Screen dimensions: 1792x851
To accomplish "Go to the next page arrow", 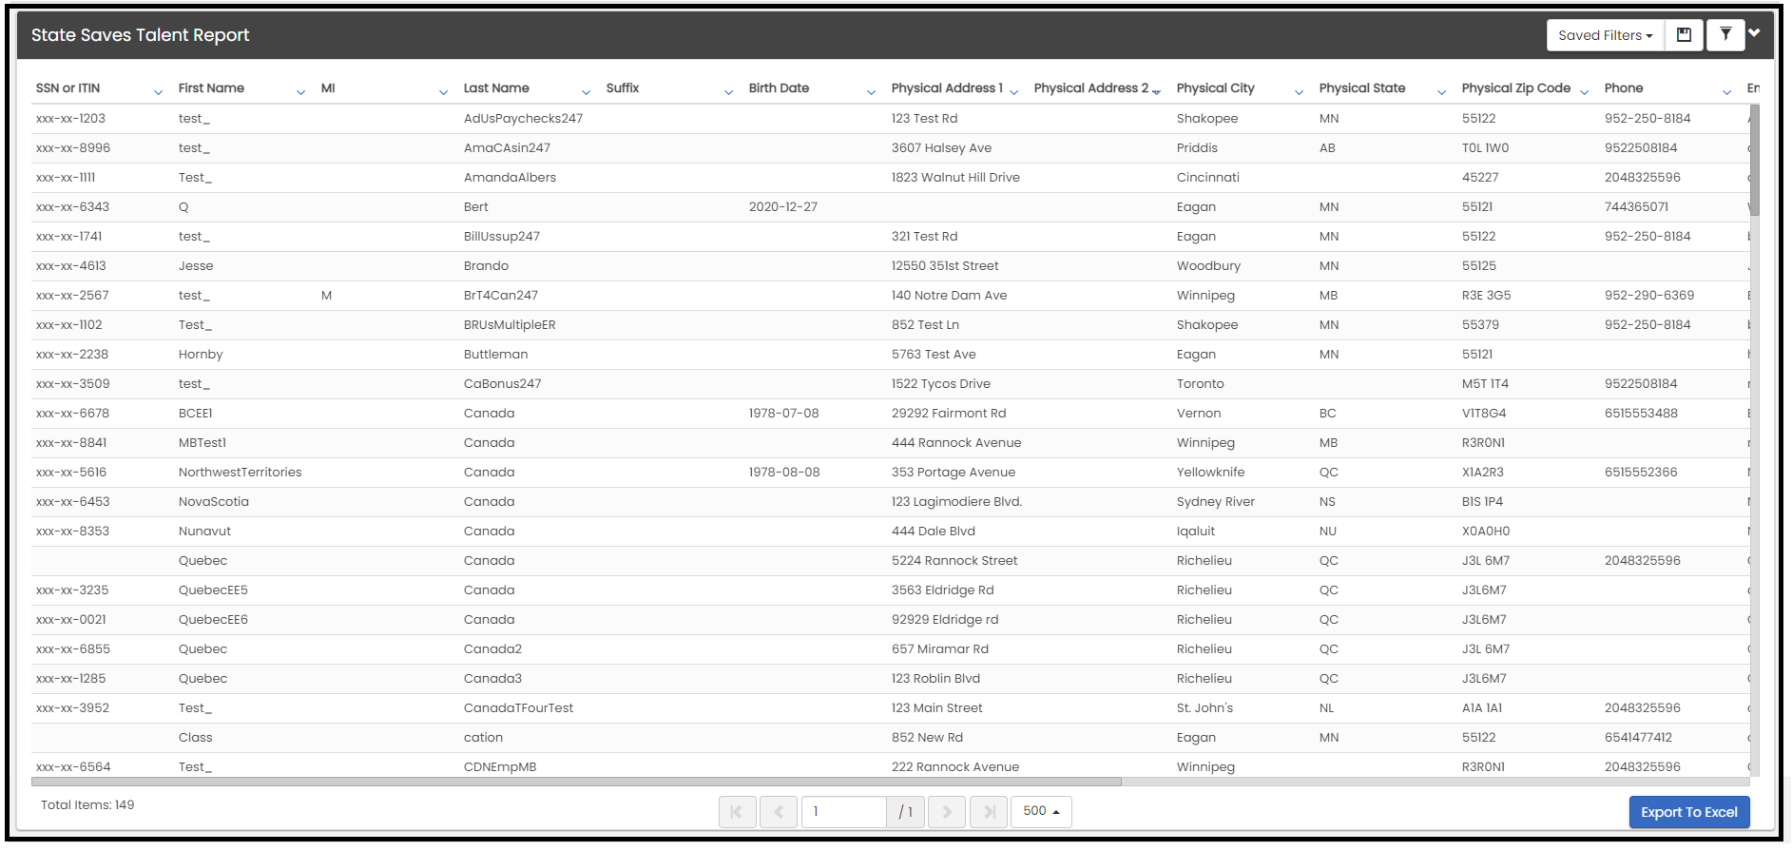I will [x=947, y=811].
